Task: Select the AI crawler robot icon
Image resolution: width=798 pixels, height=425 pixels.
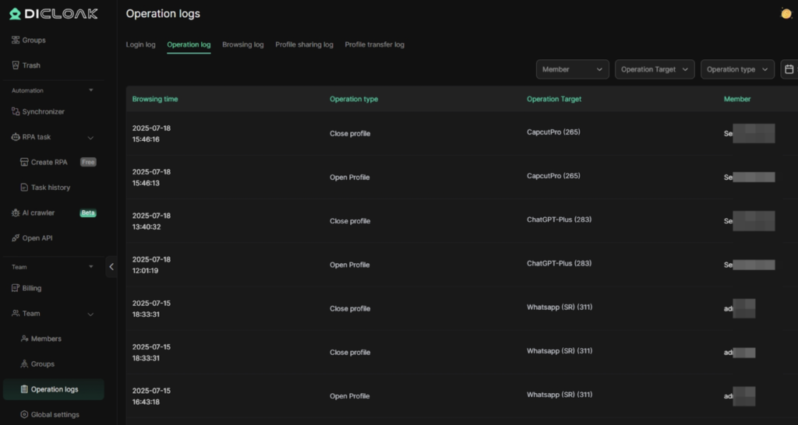Action: pos(16,213)
